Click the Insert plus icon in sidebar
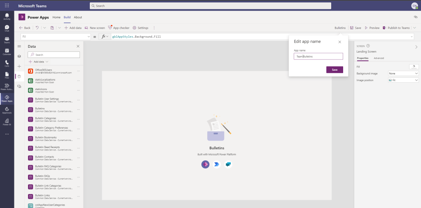 pos(19,66)
